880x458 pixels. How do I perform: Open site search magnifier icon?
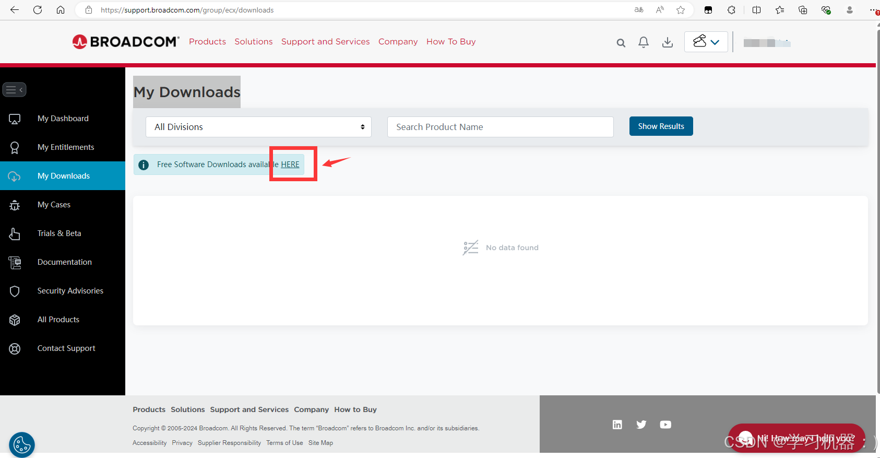point(621,43)
